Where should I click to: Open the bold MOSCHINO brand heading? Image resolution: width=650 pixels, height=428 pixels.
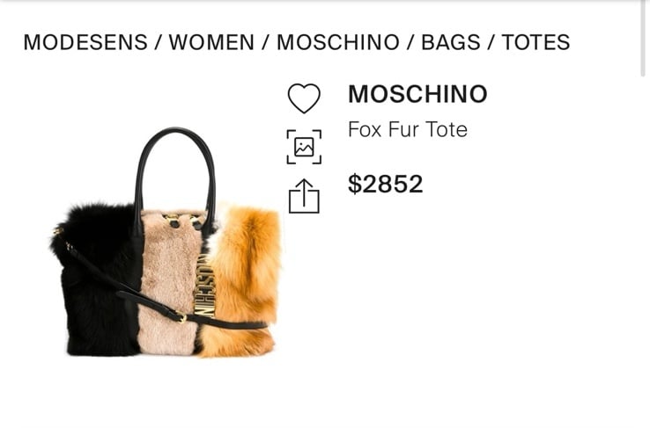tap(417, 94)
